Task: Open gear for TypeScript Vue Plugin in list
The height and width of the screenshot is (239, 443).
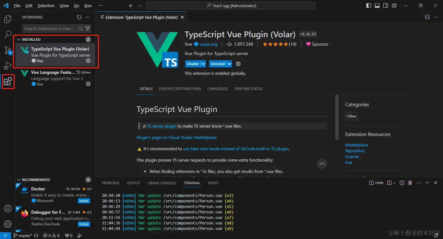Action: (x=88, y=61)
